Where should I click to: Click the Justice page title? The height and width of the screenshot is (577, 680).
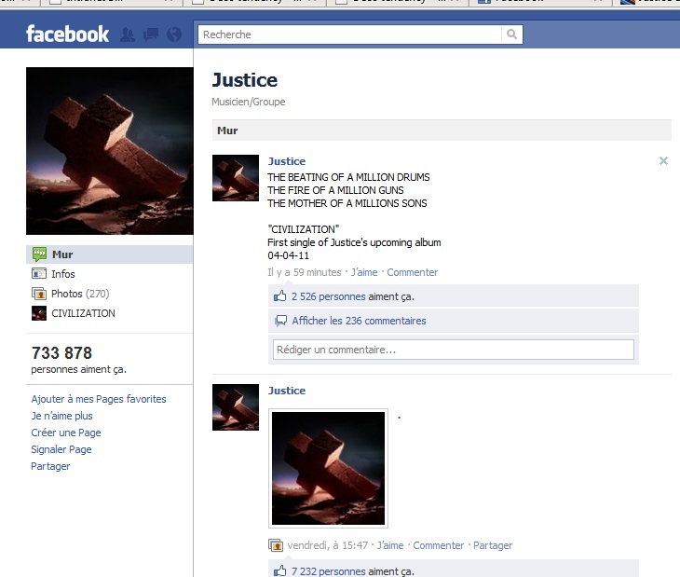click(x=245, y=80)
